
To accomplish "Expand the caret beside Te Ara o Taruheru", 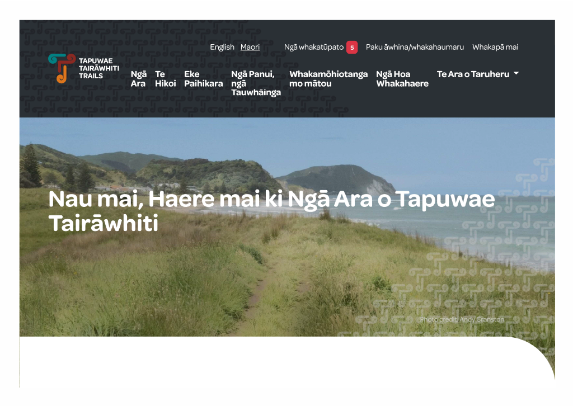I will click(x=516, y=74).
